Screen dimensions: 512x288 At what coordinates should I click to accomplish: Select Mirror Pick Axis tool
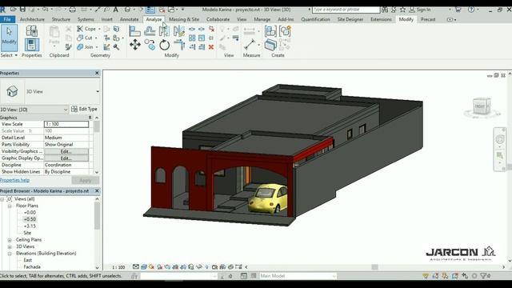coord(164,31)
